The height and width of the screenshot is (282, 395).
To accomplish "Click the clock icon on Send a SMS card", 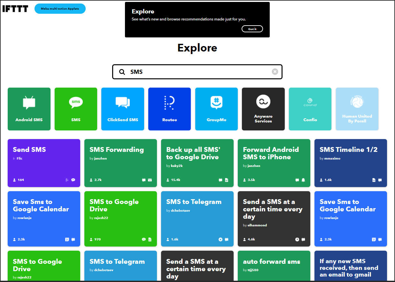I will pyautogui.click(x=297, y=239).
